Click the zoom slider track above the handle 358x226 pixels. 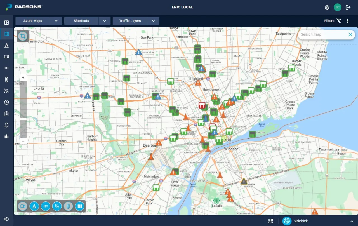(23, 99)
